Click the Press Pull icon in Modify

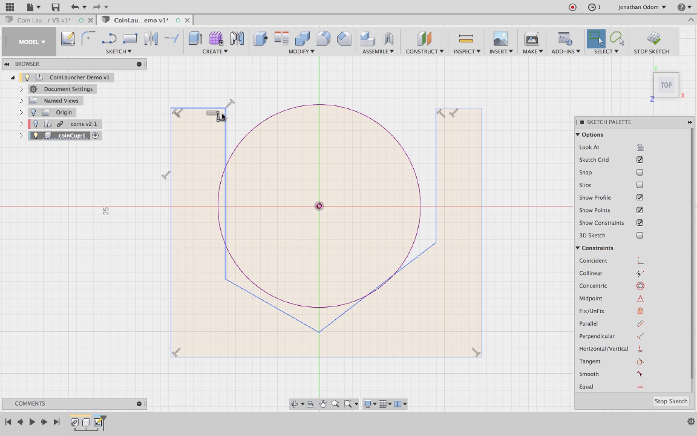(260, 39)
